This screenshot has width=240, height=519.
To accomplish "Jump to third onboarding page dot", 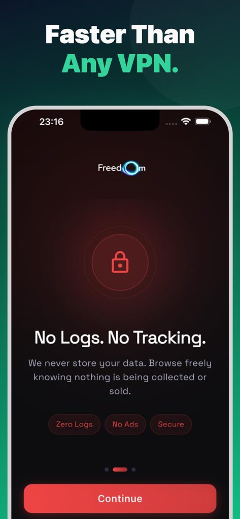I will (133, 469).
